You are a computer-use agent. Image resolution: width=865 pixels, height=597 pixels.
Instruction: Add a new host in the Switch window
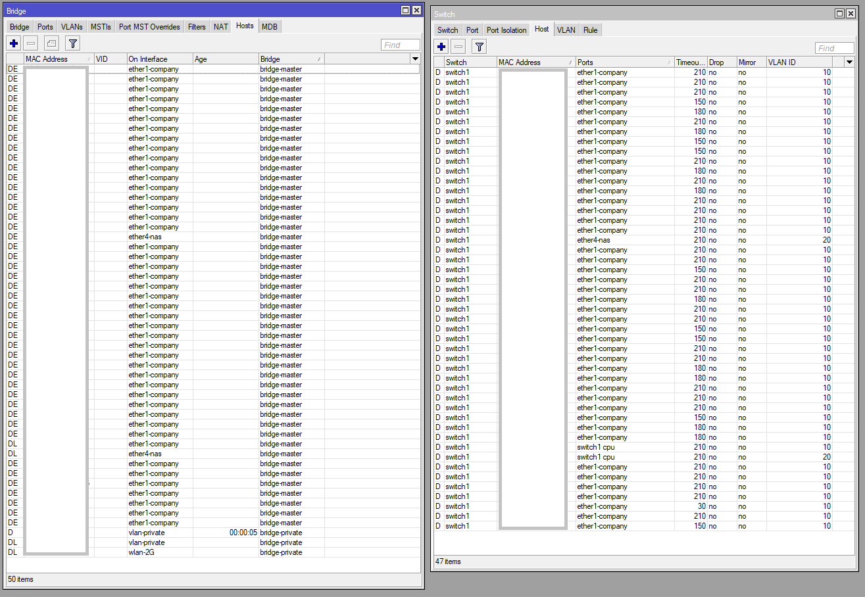[x=441, y=47]
